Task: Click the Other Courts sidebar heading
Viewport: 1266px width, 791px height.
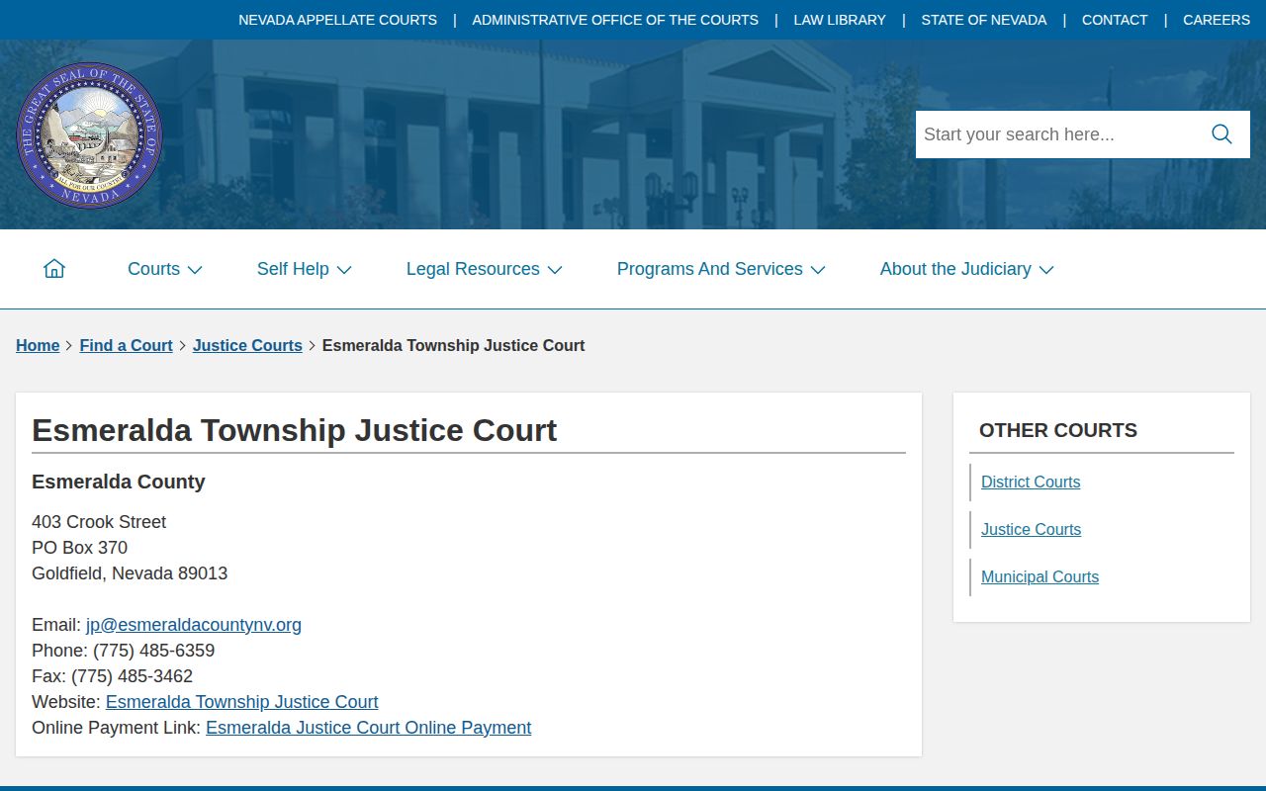Action: coord(1058,430)
